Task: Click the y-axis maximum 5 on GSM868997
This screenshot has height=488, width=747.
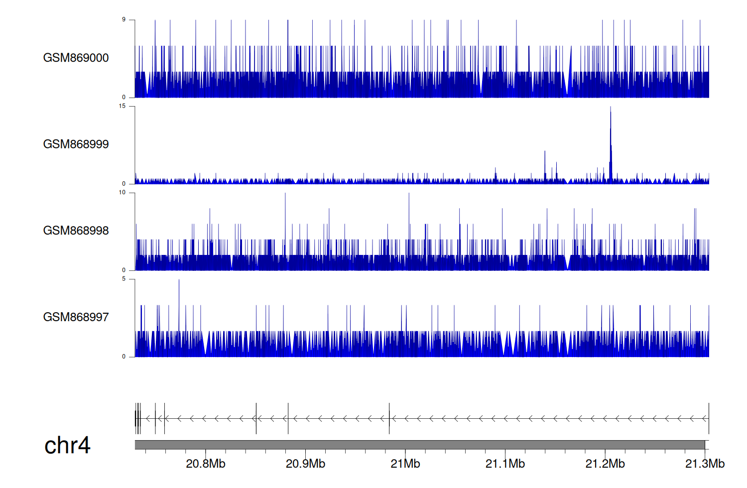Action: coord(124,279)
